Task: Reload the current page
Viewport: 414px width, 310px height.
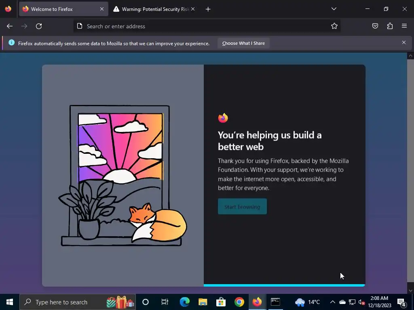Action: [x=39, y=26]
